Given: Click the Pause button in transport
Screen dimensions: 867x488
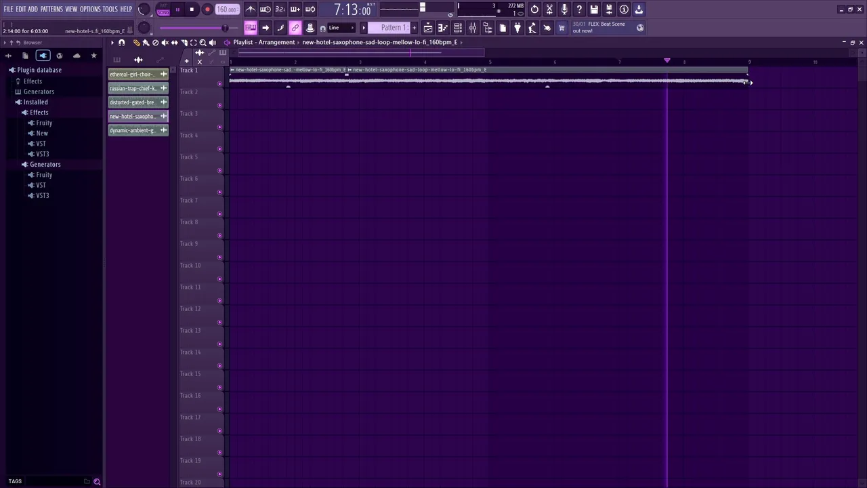Looking at the screenshot, I should pyautogui.click(x=177, y=9).
